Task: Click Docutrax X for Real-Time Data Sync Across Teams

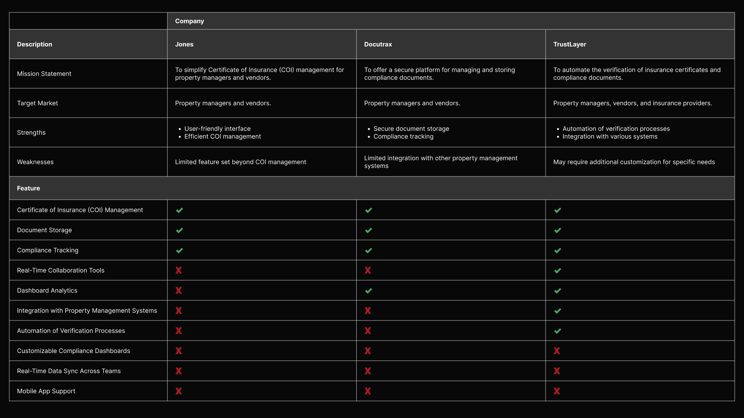Action: pos(368,371)
